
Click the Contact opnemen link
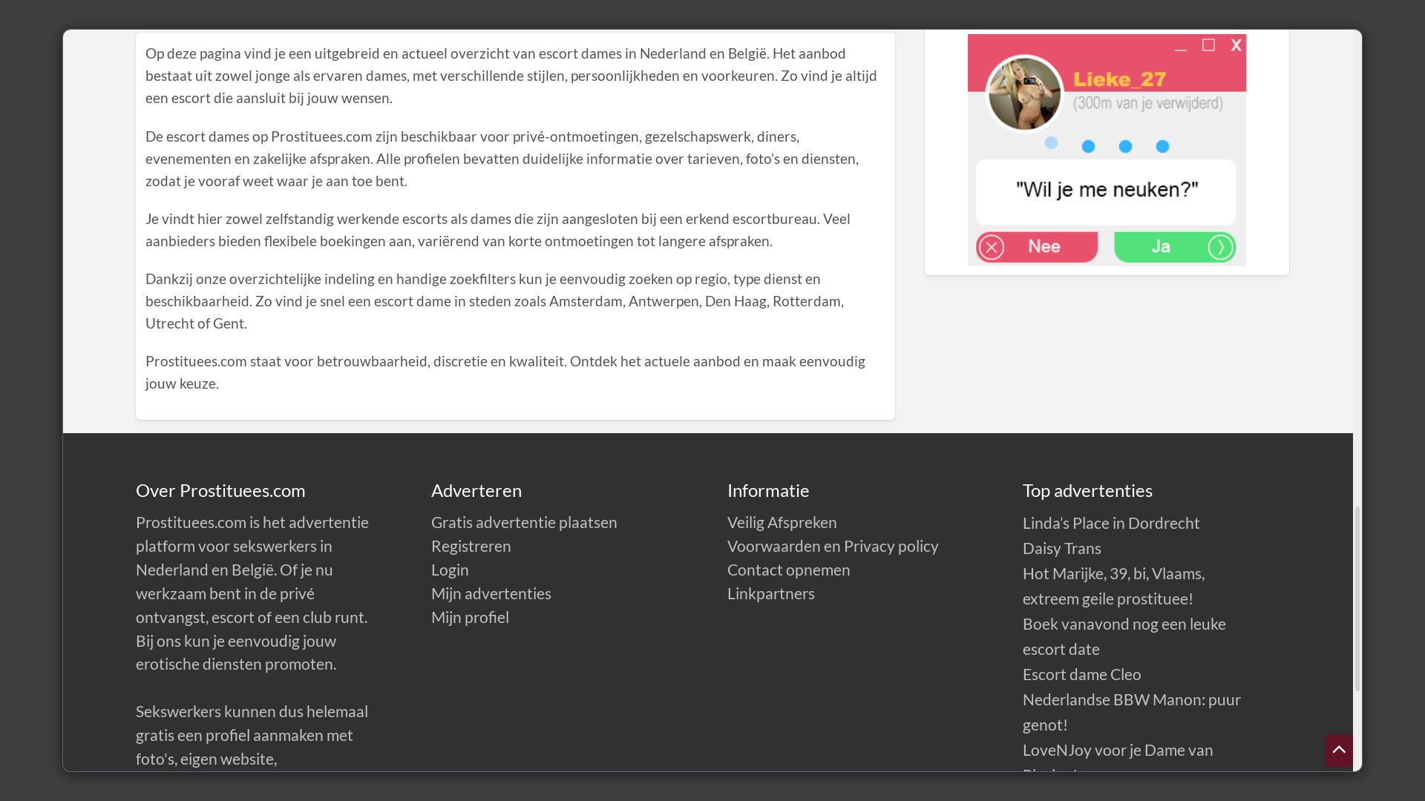click(788, 570)
